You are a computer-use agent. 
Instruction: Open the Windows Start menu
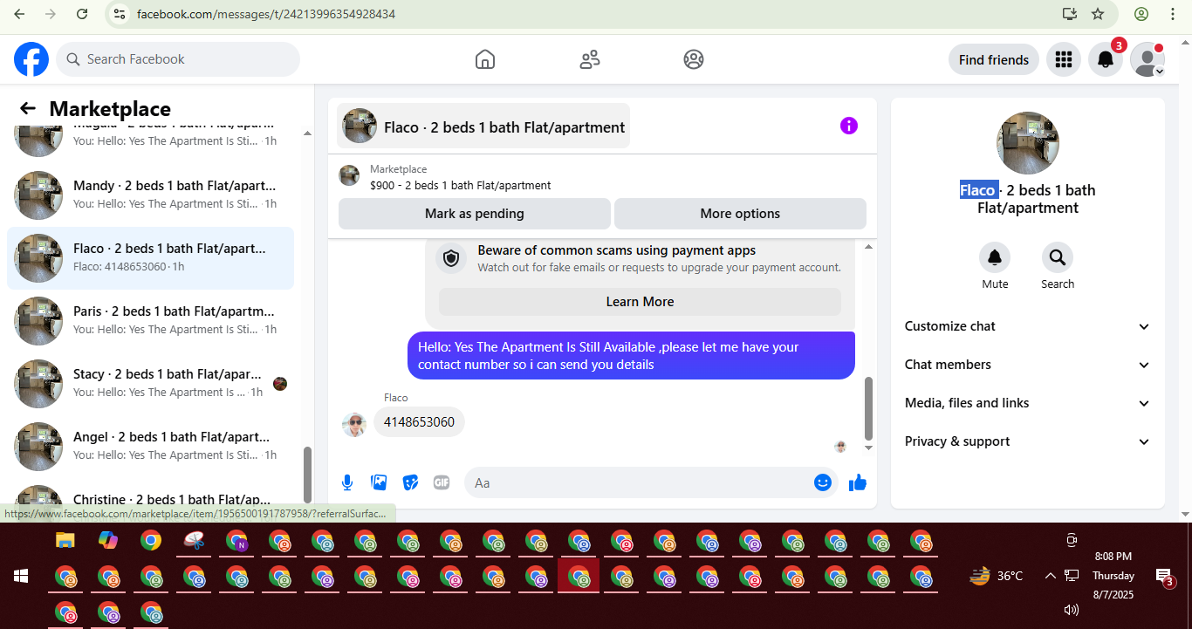21,576
